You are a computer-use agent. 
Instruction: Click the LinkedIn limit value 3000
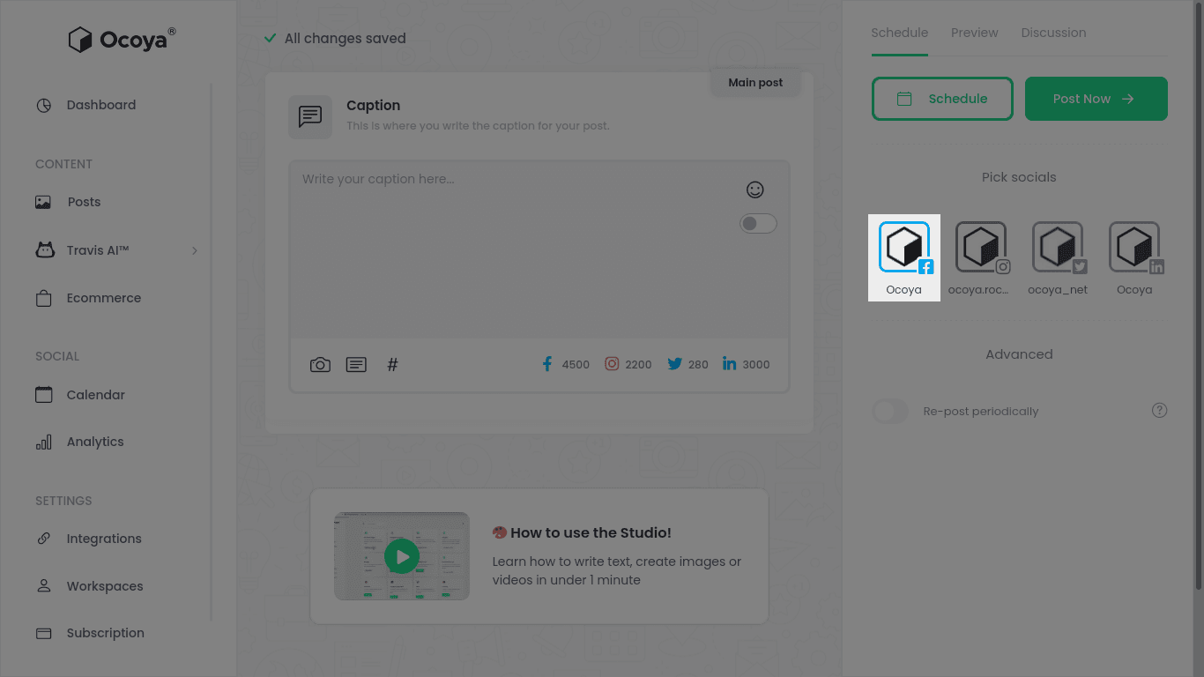756,364
